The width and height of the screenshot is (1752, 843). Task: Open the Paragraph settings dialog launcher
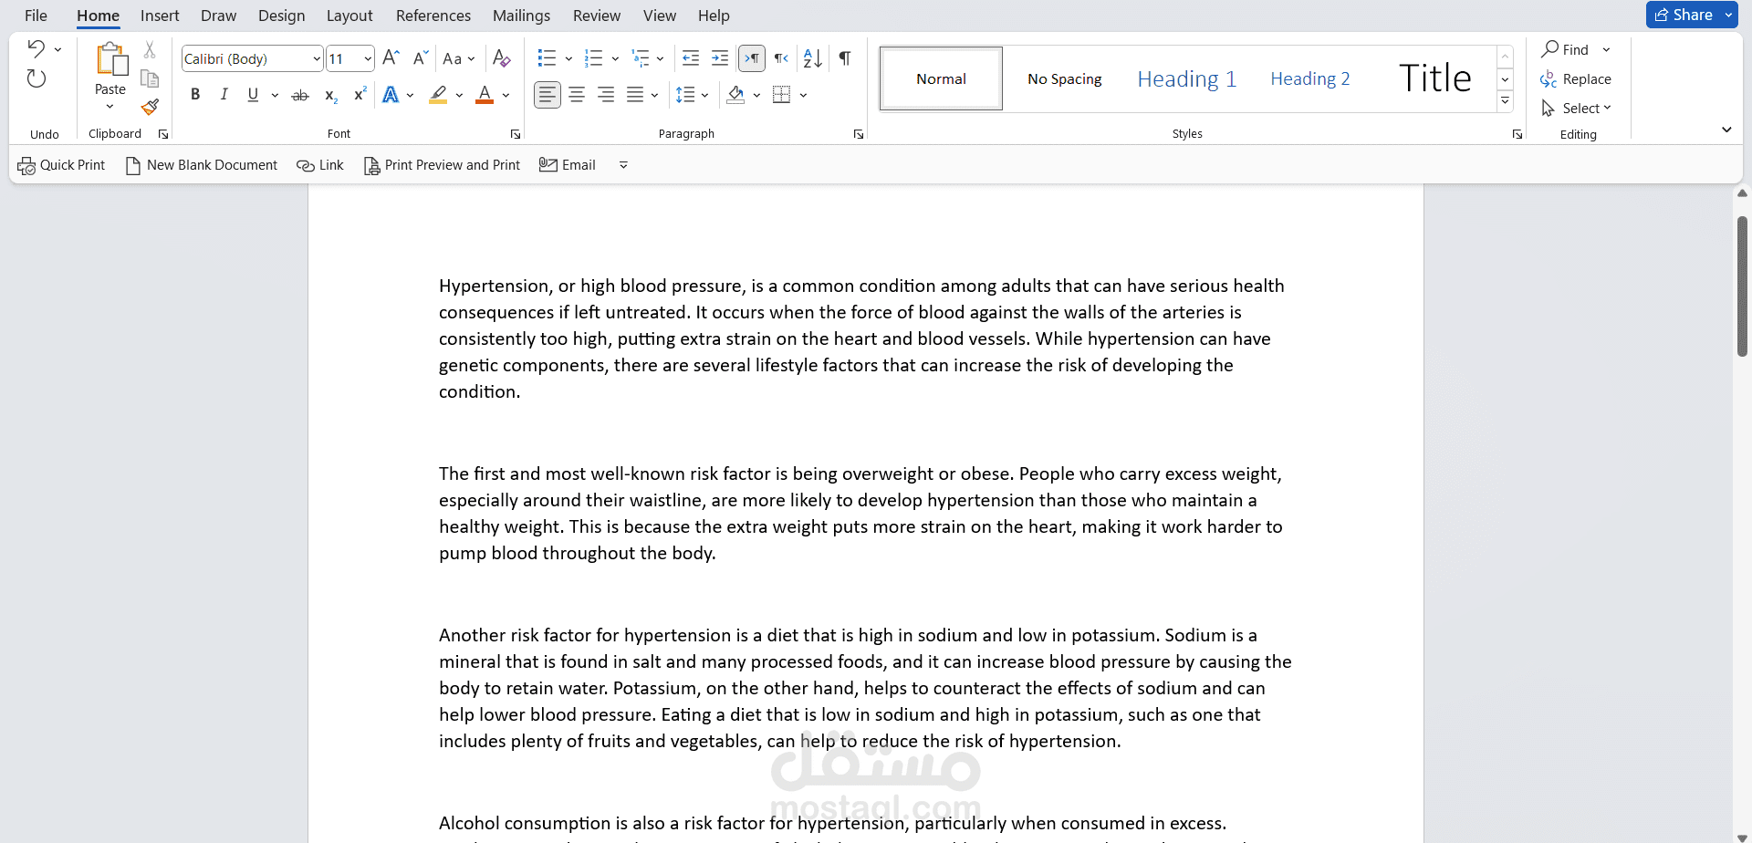coord(859,134)
